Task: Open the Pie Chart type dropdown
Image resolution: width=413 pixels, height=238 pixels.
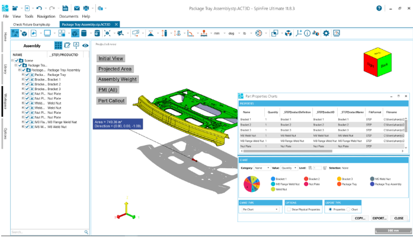Action: point(260,210)
